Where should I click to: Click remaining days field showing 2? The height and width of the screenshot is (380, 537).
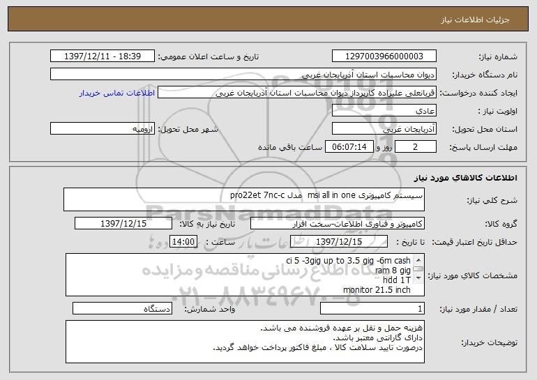[x=416, y=147]
